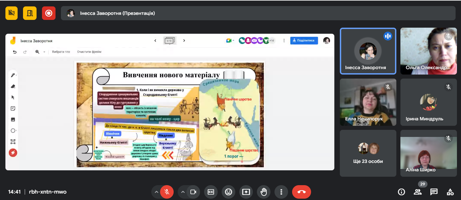The height and width of the screenshot is (200, 461).
Task: Click the muted mic icon on Аліна's tile
Action: (x=448, y=138)
